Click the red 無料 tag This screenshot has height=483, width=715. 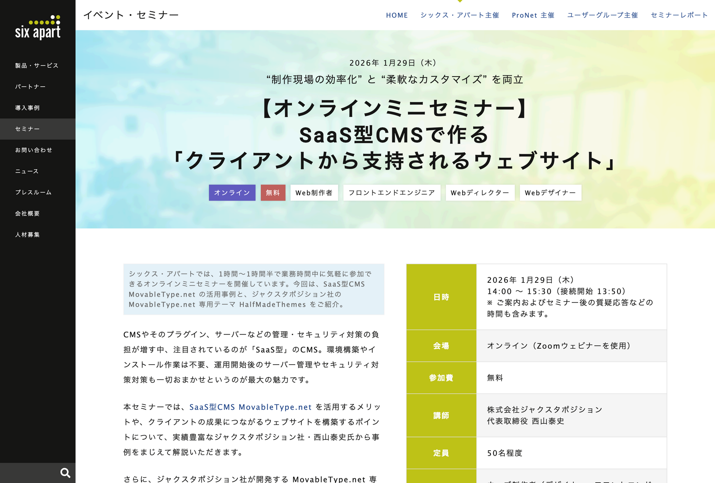point(273,193)
